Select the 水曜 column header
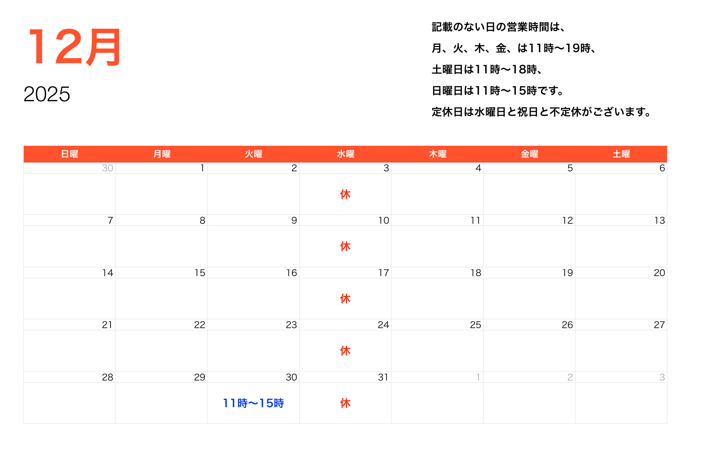Screen dimensions: 706x469 point(345,154)
